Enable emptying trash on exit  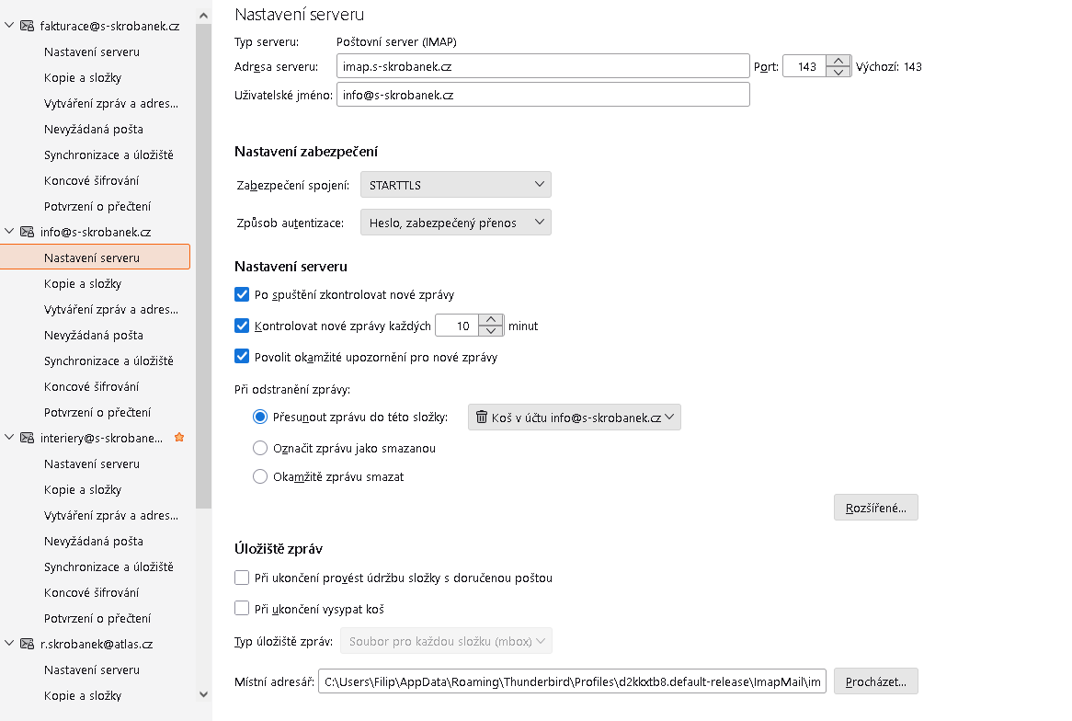point(243,608)
